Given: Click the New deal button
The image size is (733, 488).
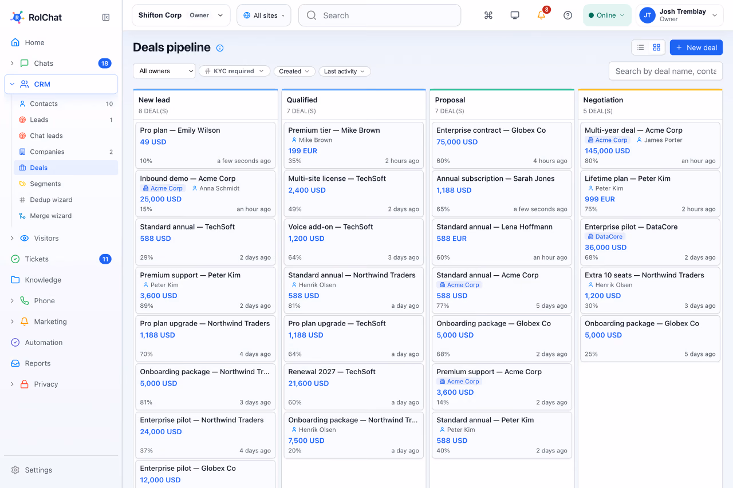Looking at the screenshot, I should click(696, 47).
